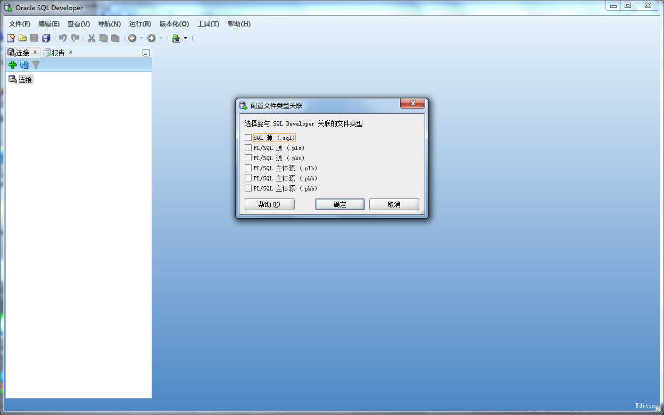This screenshot has height=415, width=664.
Task: Select the 连接 tree root node
Action: [x=26, y=80]
